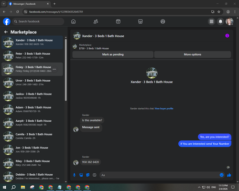Open Xander conversation in the list

[x=32, y=42]
